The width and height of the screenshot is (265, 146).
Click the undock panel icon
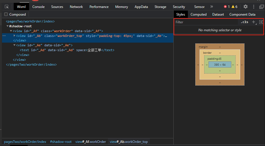(x=262, y=7)
